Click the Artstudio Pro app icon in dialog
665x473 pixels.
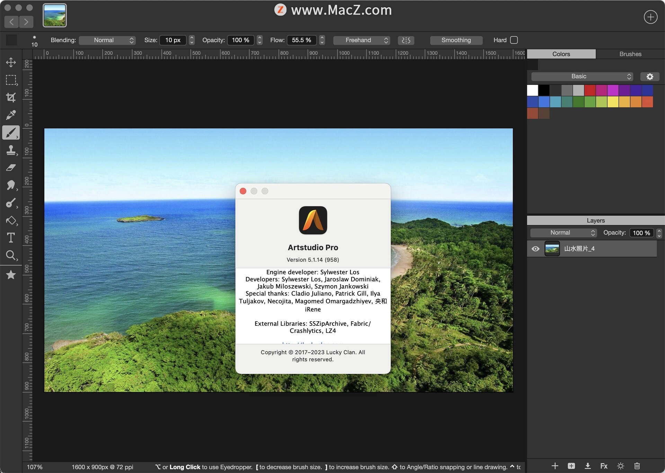313,220
